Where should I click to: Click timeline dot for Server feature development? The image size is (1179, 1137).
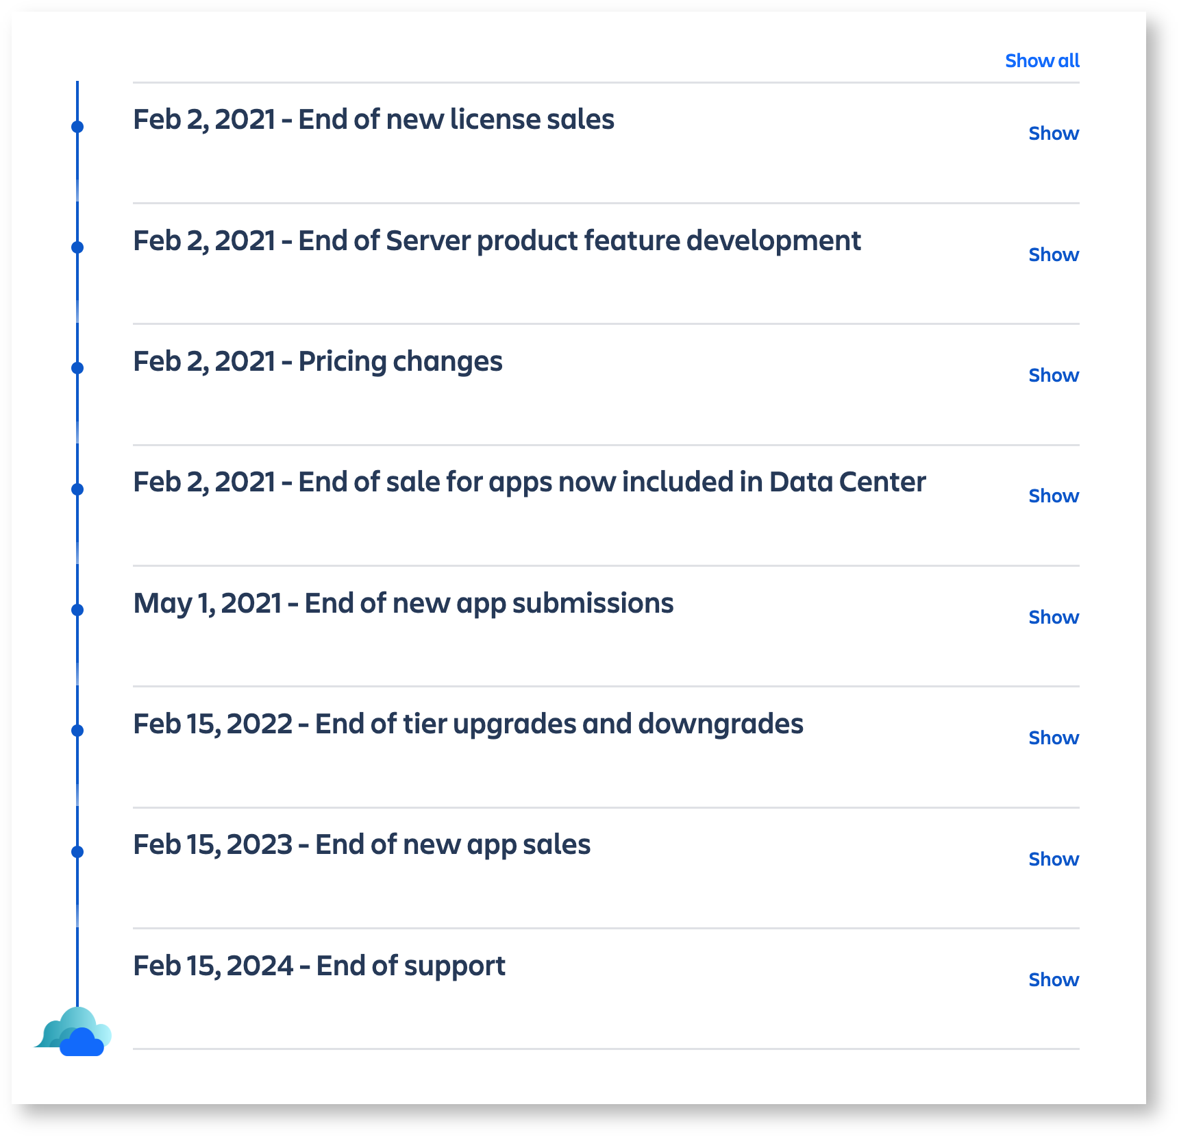(77, 247)
